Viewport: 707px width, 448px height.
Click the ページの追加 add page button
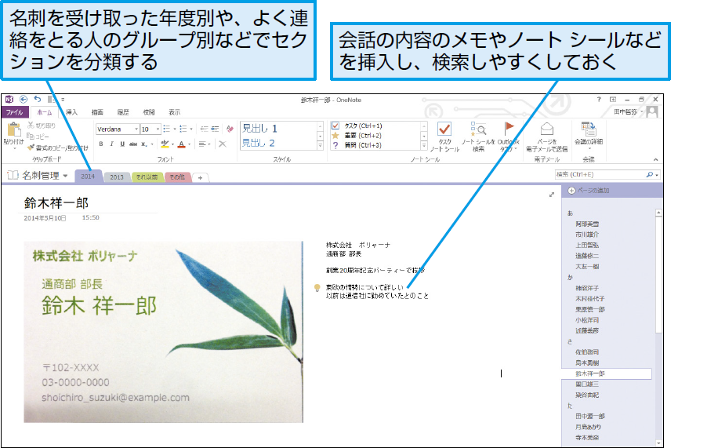[x=589, y=191]
